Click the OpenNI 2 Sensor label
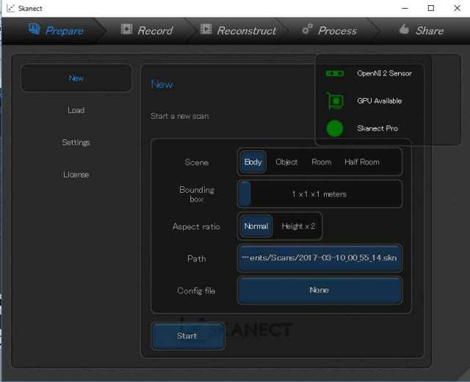Viewport: 470px width, 382px height. point(384,73)
